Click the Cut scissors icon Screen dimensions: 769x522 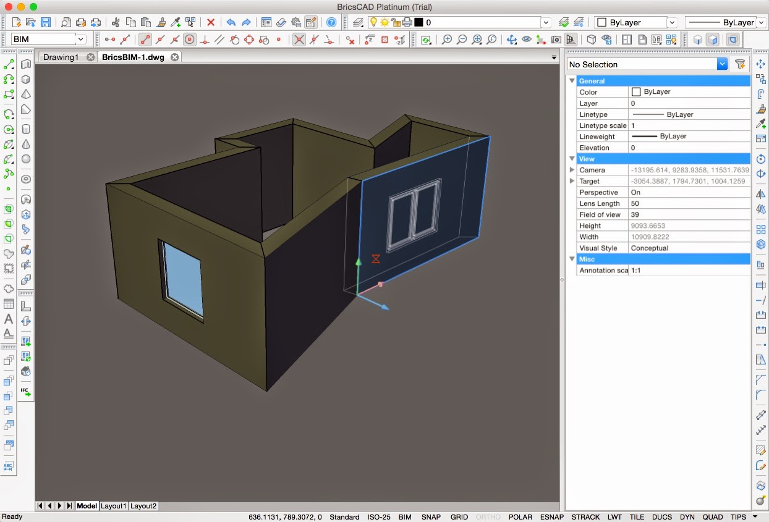click(116, 22)
